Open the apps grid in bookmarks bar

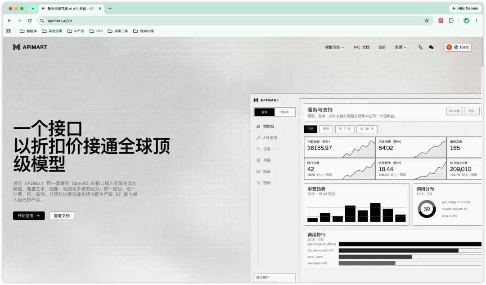tap(9, 31)
